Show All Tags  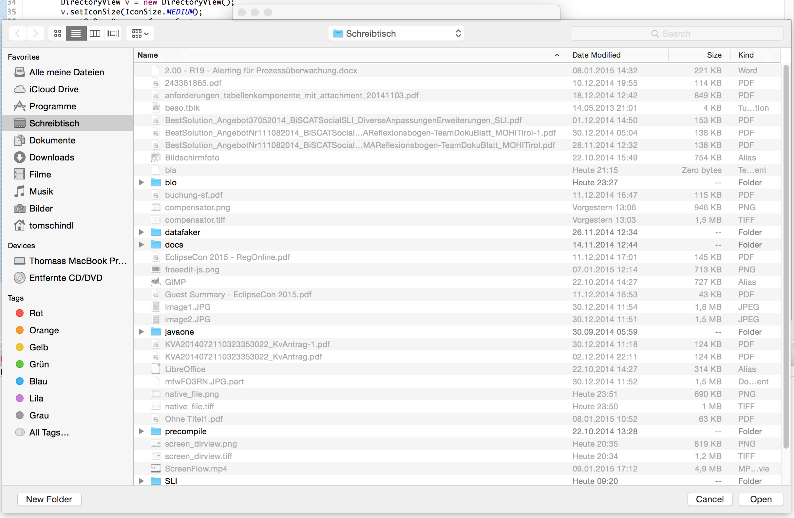pyautogui.click(x=67, y=432)
